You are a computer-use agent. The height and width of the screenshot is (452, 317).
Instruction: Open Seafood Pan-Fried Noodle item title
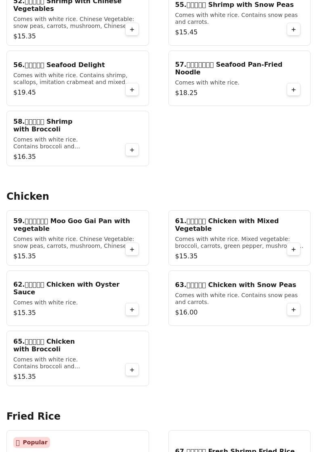pyautogui.click(x=229, y=68)
